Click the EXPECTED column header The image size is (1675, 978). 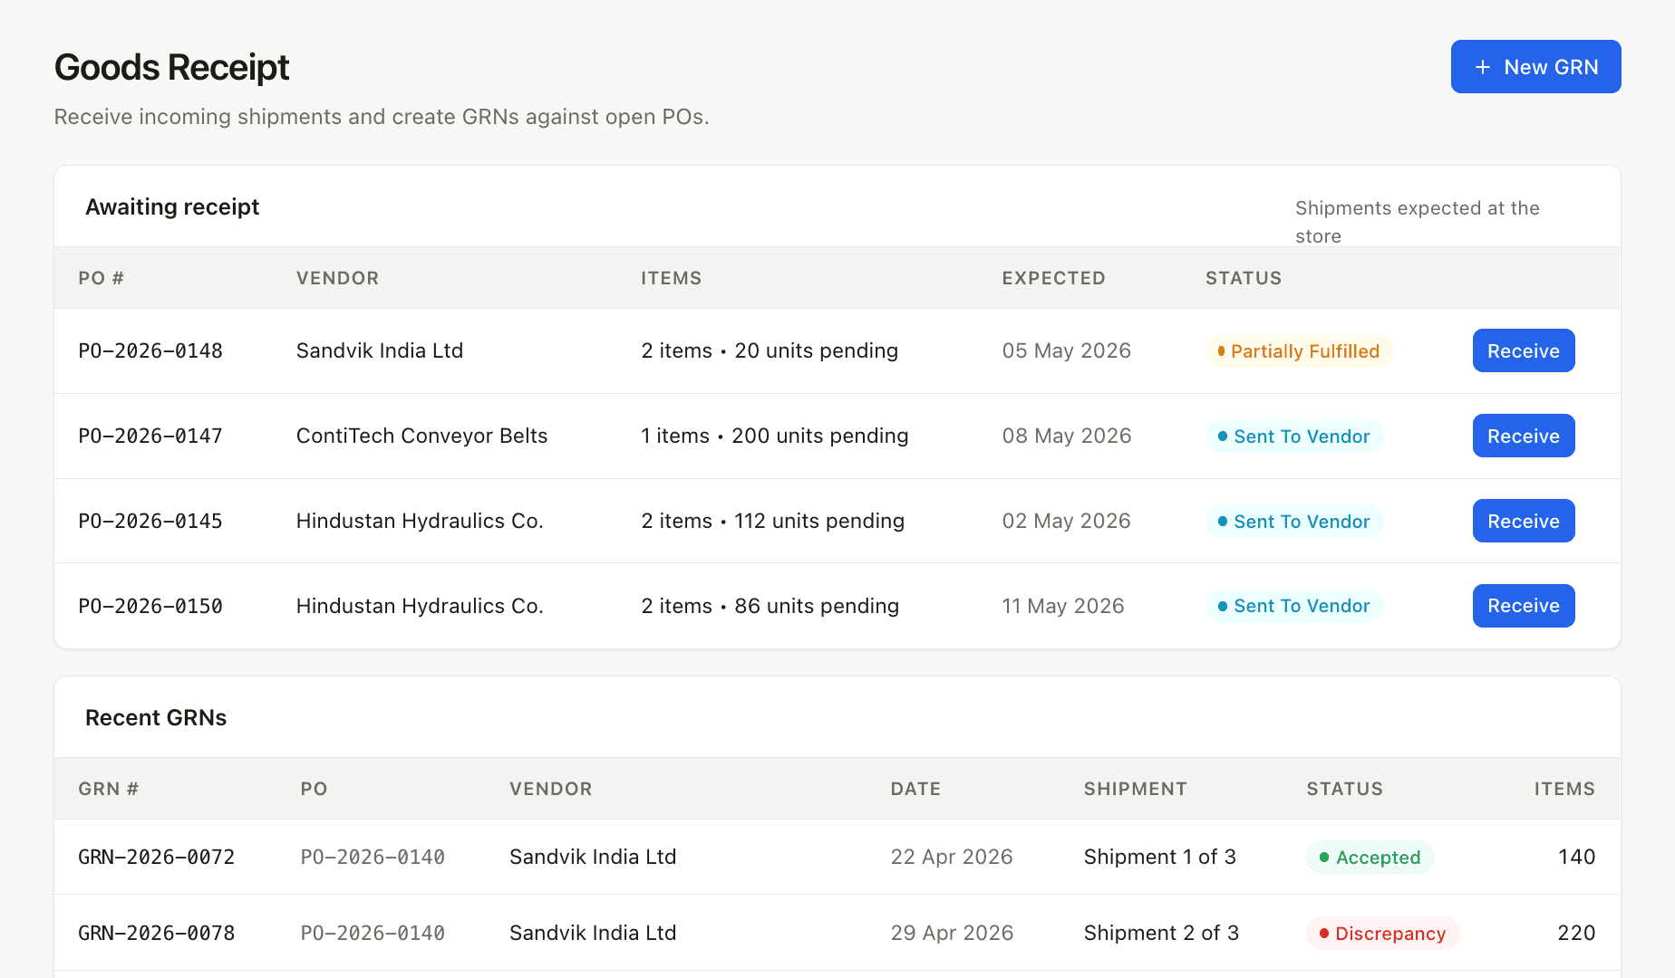click(x=1053, y=278)
